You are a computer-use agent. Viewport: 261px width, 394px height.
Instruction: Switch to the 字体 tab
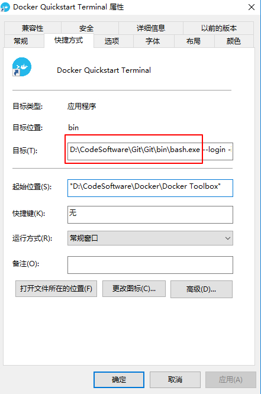(152, 41)
